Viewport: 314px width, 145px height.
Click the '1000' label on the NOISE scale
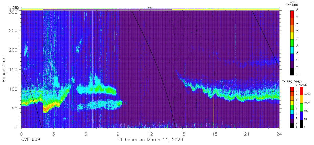point(307,103)
